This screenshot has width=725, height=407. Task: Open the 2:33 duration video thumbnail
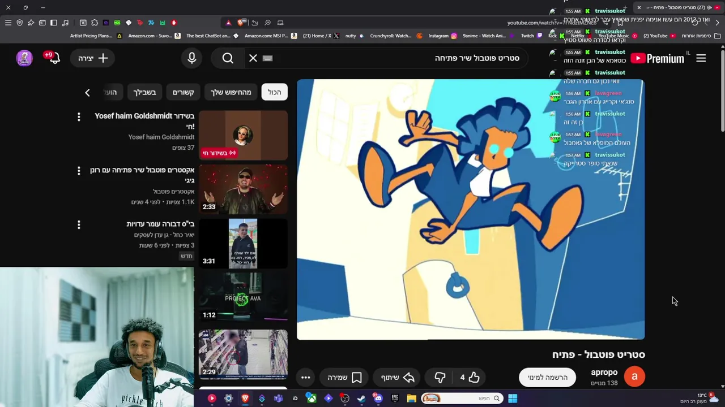click(x=243, y=189)
